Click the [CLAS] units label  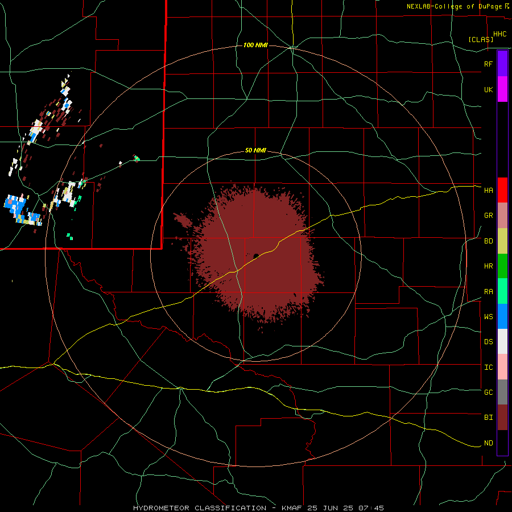click(481, 39)
